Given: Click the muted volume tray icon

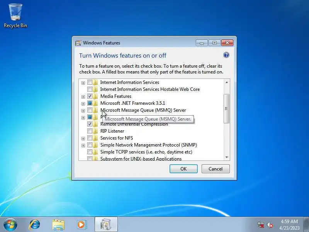Looking at the screenshot, I should coord(270,225).
